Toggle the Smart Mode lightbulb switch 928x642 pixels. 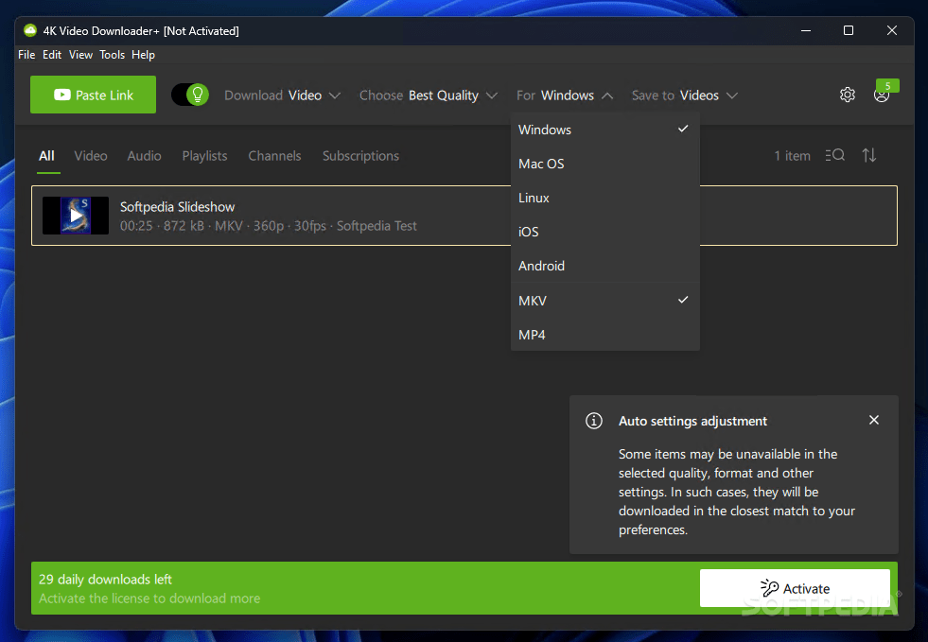(190, 95)
